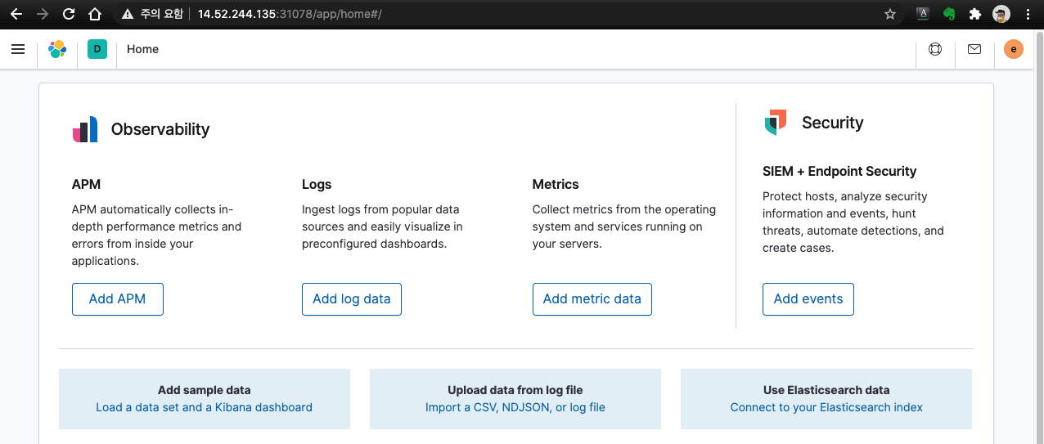
Task: Click the page vertical scrollbar
Action: click(x=1039, y=237)
